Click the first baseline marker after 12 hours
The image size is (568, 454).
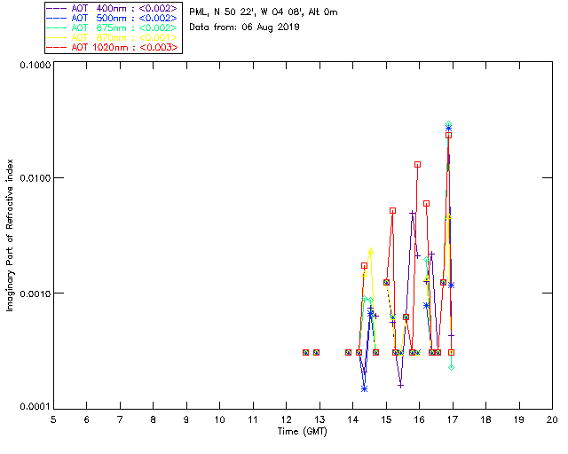click(x=305, y=352)
